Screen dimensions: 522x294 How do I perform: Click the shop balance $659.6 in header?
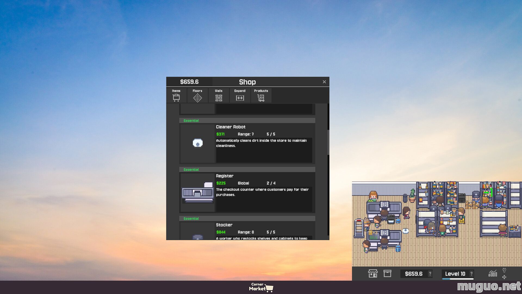coord(189,82)
